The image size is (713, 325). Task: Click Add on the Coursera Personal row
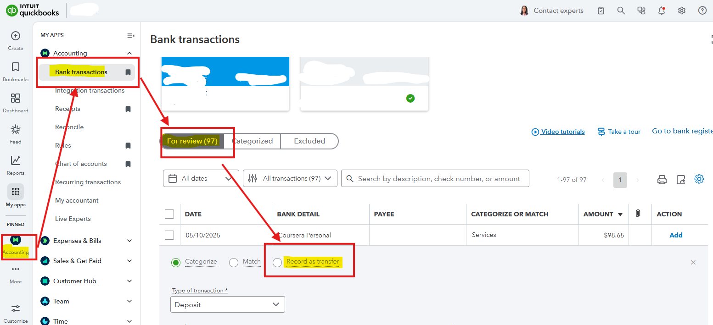[x=676, y=235]
